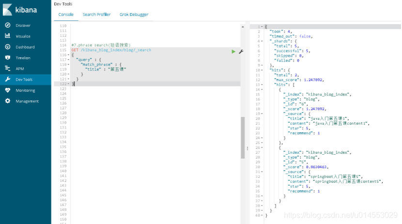402x224 pixels.
Task: Collapse response root at line 1
Action: click(x=262, y=27)
